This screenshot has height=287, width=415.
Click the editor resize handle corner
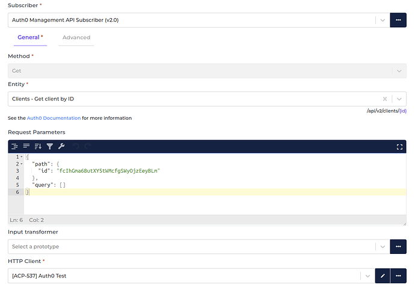[x=404, y=224]
